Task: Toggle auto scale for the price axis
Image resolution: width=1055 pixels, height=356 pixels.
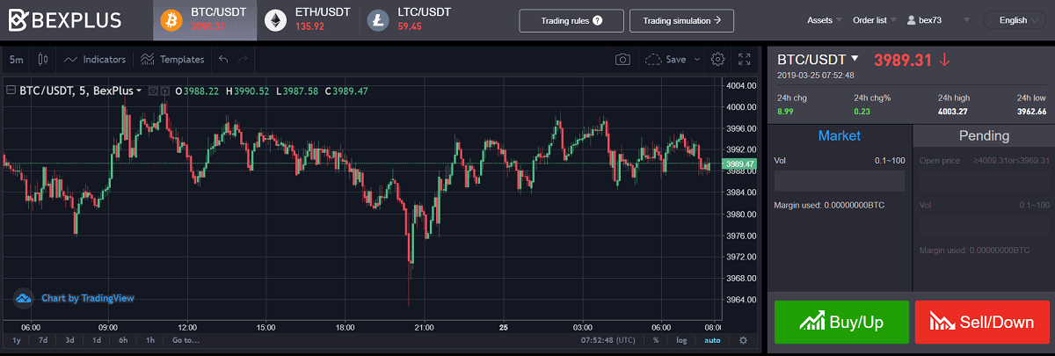Action: coord(712,340)
